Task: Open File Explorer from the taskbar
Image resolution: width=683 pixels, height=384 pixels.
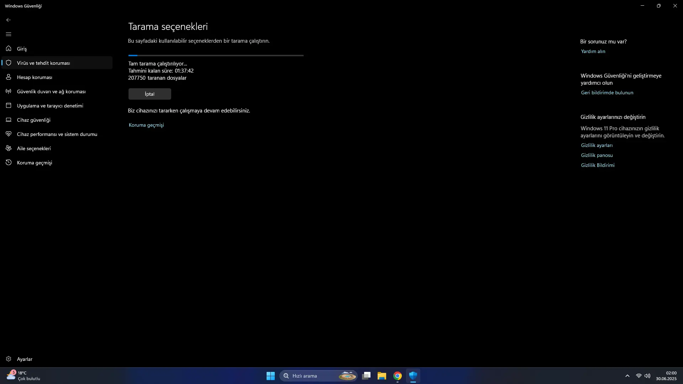Action: (x=382, y=376)
